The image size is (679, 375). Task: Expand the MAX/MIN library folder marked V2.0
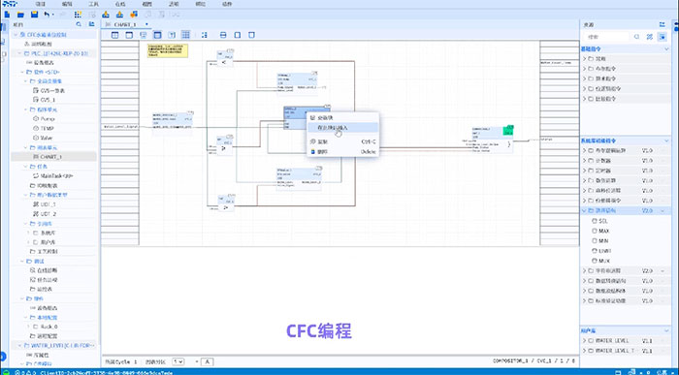point(624,210)
